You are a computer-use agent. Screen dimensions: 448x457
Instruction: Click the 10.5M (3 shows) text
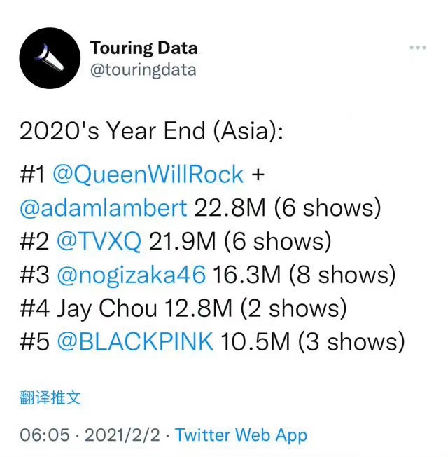coord(313,341)
